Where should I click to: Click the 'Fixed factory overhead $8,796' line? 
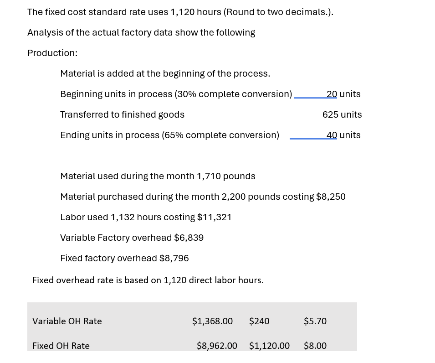coord(124,258)
